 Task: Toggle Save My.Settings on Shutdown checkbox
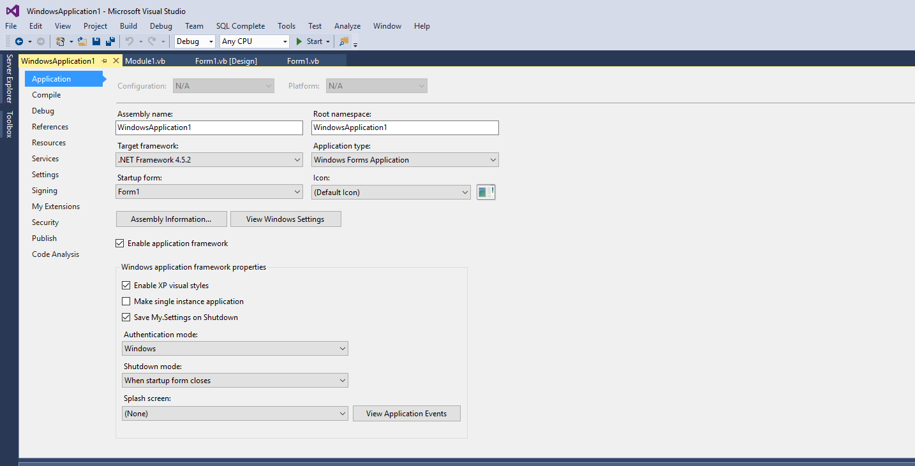(126, 317)
